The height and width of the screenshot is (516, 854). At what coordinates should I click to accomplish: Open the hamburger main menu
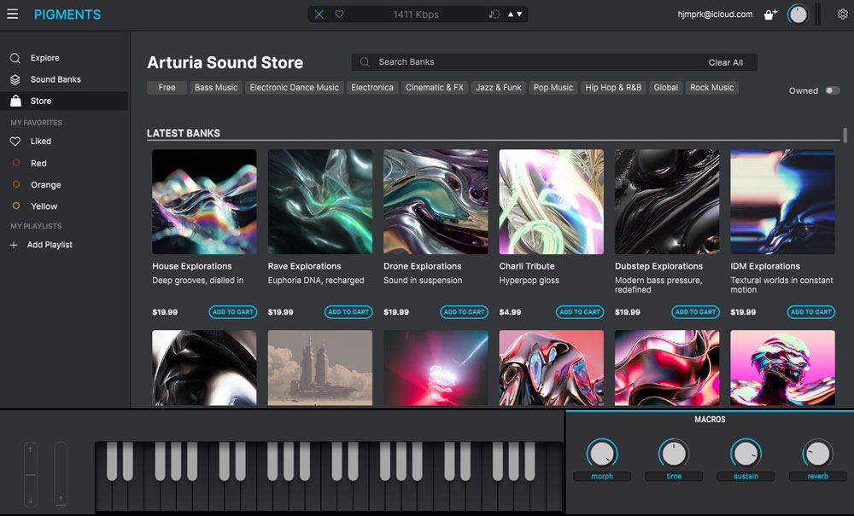click(x=12, y=14)
